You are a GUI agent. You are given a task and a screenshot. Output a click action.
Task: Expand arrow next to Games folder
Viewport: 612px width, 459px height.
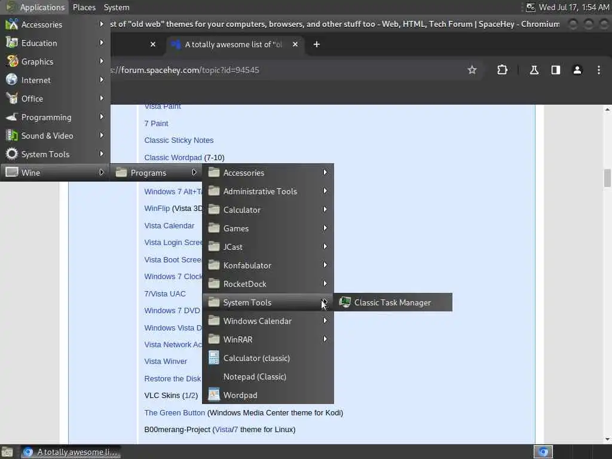point(325,228)
